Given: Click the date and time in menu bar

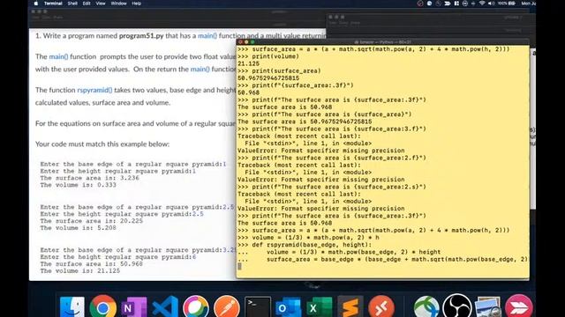Looking at the screenshot, I should point(528,4).
